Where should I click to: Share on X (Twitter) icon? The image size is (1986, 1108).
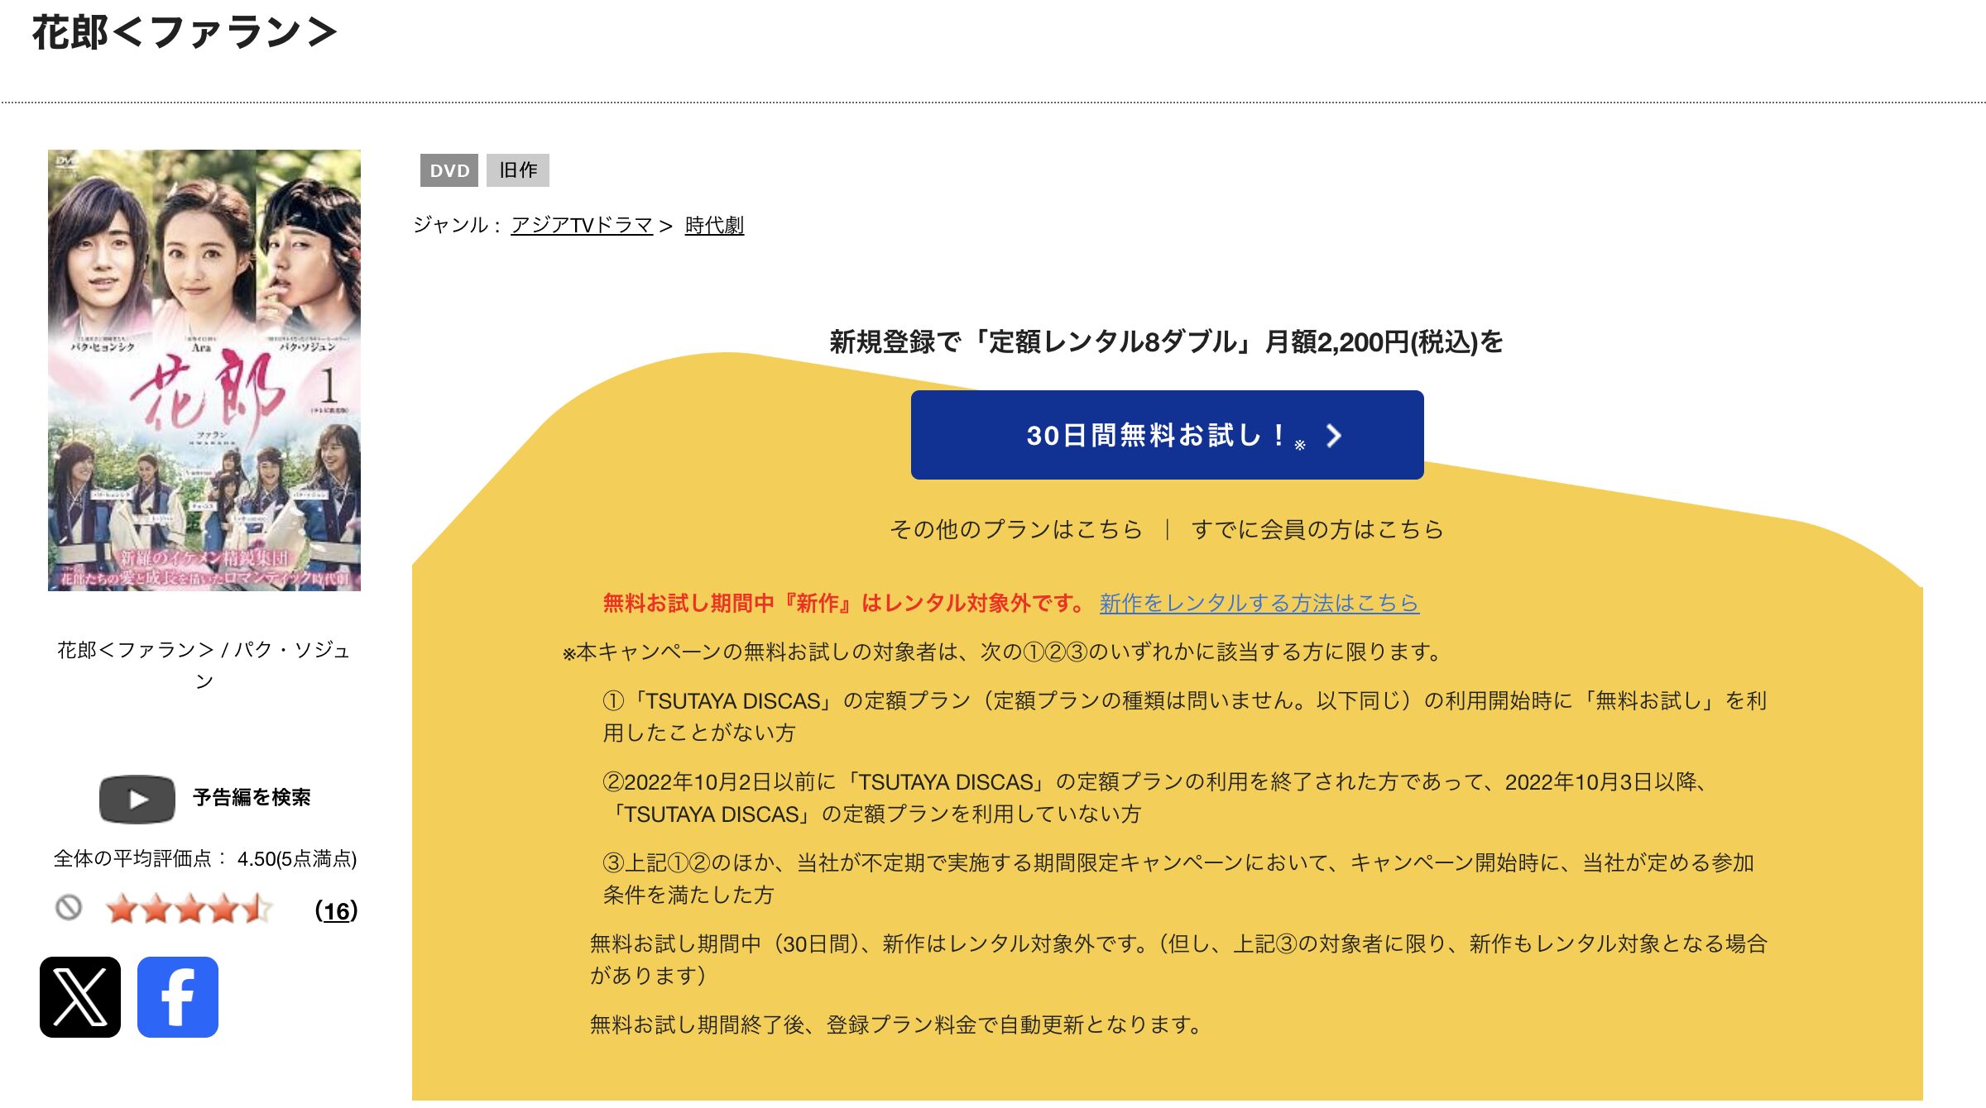[80, 997]
